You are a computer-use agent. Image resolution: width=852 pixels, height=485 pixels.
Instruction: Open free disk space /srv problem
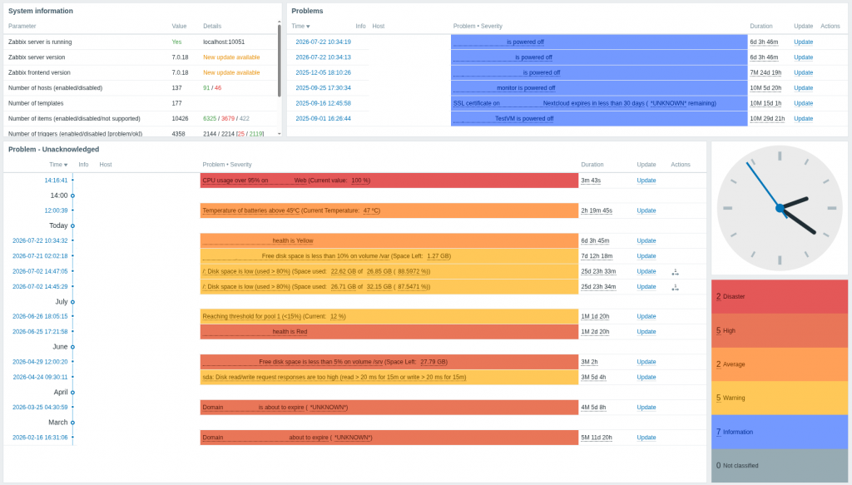click(325, 362)
